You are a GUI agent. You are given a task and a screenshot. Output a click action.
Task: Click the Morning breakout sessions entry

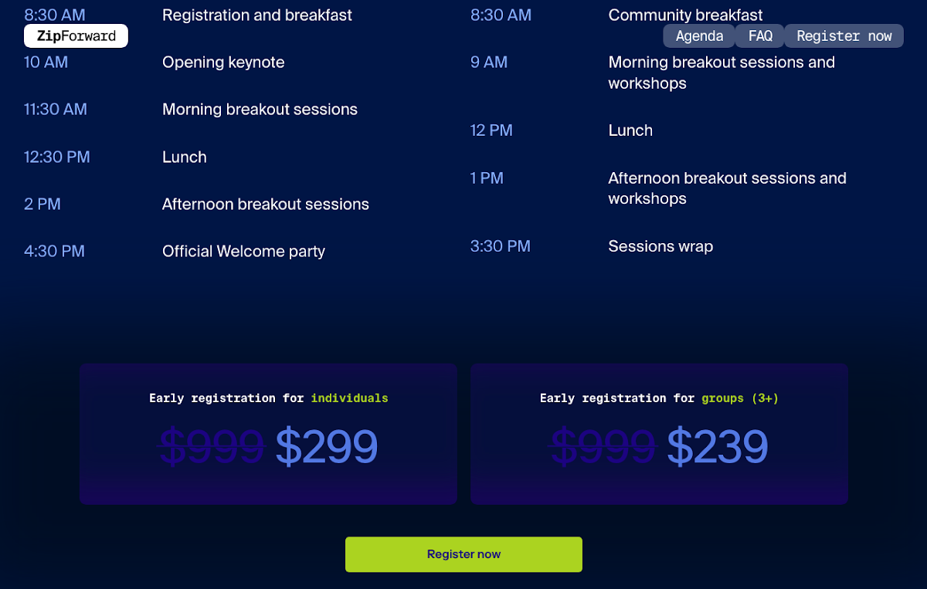(x=260, y=110)
